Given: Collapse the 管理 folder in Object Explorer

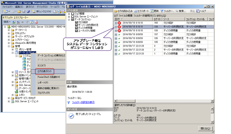Looking at the screenshot, I should coord(9,46).
